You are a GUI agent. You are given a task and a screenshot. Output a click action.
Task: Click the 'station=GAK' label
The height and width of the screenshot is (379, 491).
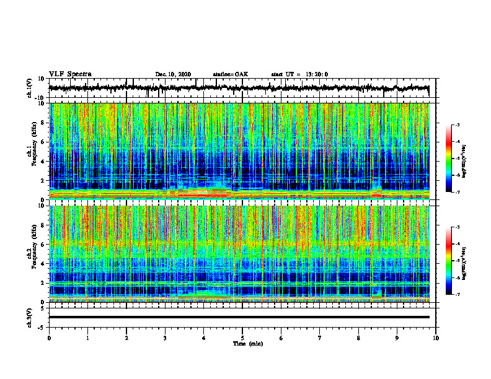pyautogui.click(x=231, y=74)
